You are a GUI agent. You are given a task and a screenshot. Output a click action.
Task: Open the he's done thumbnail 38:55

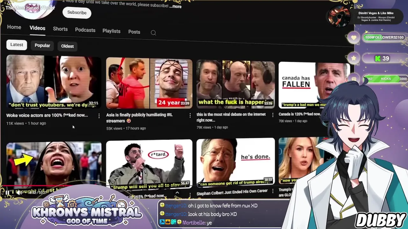236,162
